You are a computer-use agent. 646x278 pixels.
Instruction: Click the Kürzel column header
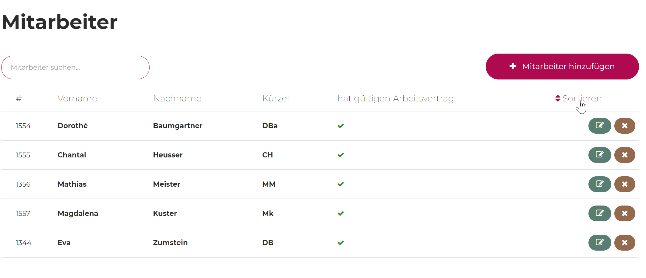point(276,98)
